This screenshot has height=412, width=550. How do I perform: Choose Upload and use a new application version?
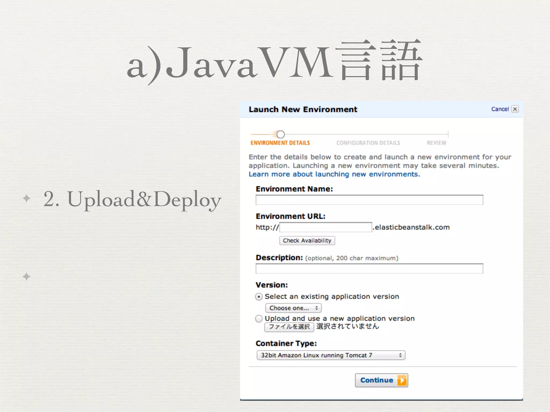pyautogui.click(x=259, y=319)
